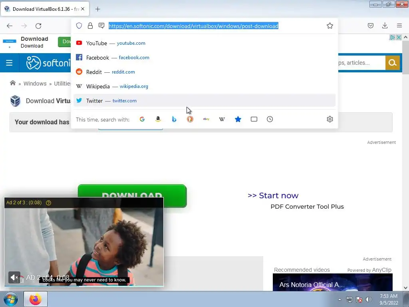
Task: Click the page scrollbar down arrow
Action: point(405,288)
